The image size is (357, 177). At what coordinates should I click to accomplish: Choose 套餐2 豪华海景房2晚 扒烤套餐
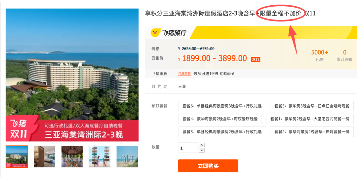[312, 131]
